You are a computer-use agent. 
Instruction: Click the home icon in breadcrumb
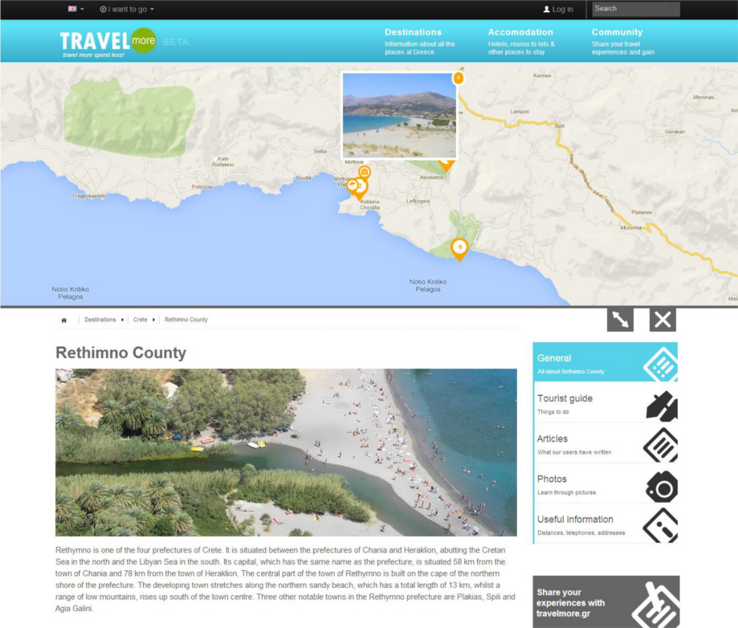click(64, 320)
